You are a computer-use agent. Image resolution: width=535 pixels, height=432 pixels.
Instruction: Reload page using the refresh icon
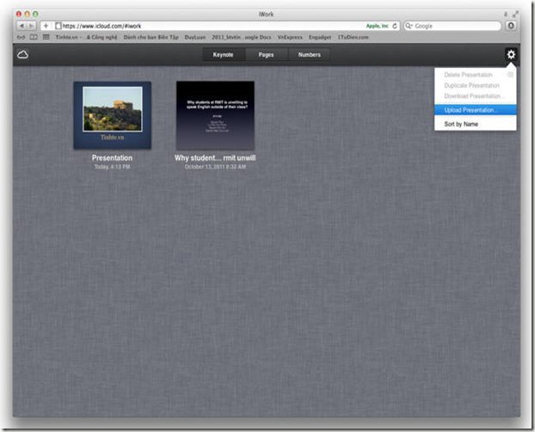[x=395, y=26]
